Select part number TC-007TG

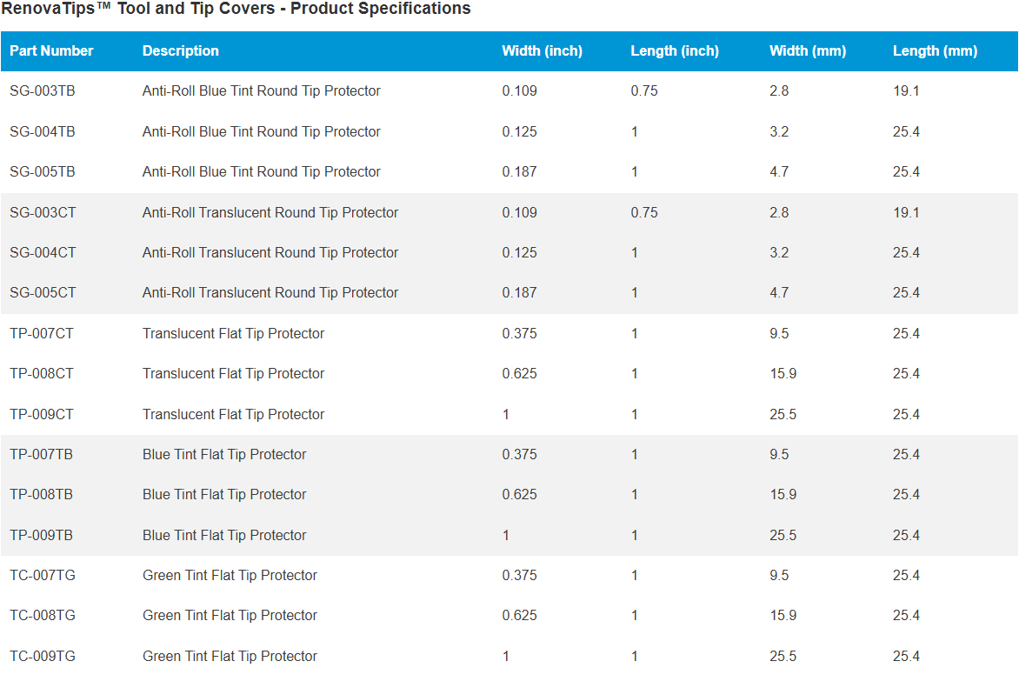point(43,576)
